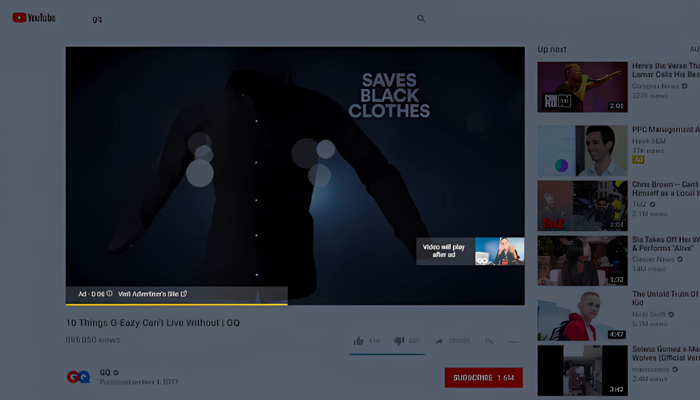
Task: Click the GQ channel name
Action: click(105, 372)
